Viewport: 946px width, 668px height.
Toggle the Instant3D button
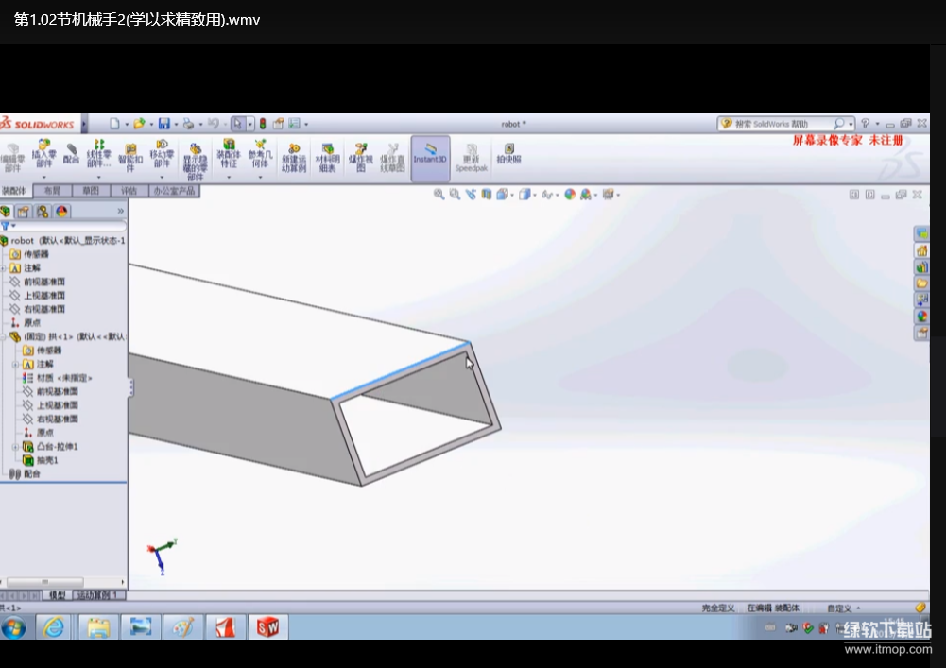pos(430,154)
